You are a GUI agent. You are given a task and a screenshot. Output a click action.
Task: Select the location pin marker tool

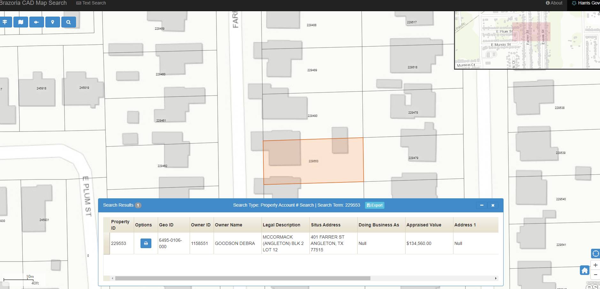point(53,22)
